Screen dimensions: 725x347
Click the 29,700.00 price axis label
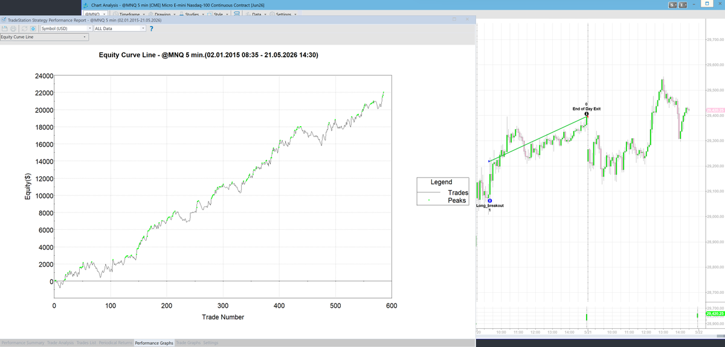[x=715, y=40]
